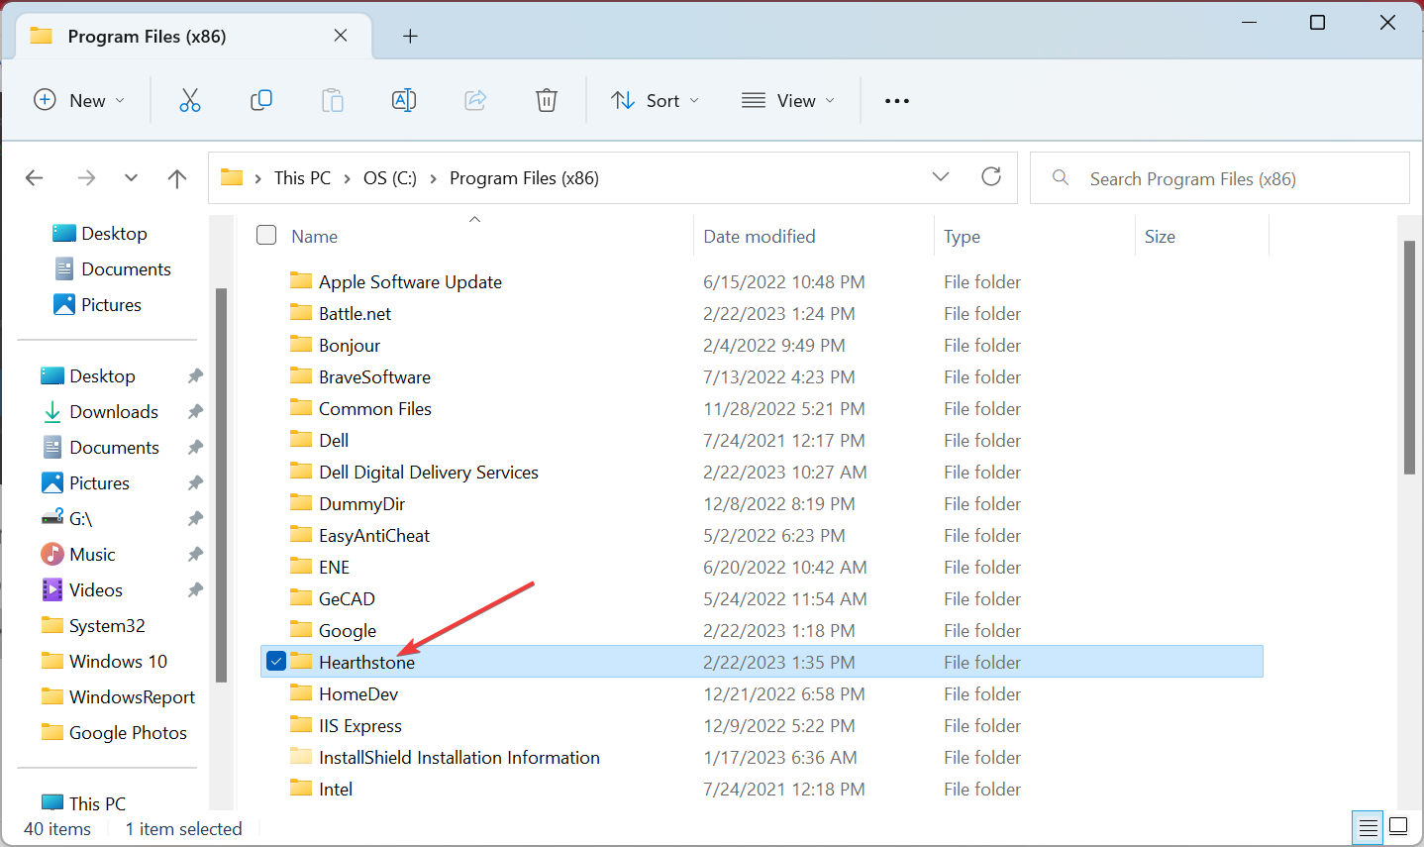This screenshot has width=1424, height=847.
Task: Click OS (C:) in the breadcrumb path
Action: (x=390, y=178)
